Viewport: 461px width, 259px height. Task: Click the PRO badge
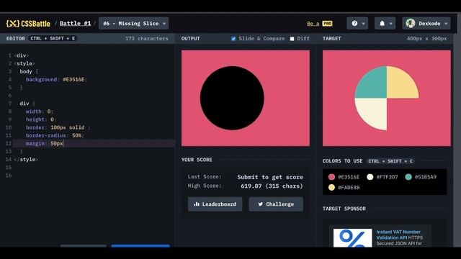(328, 24)
